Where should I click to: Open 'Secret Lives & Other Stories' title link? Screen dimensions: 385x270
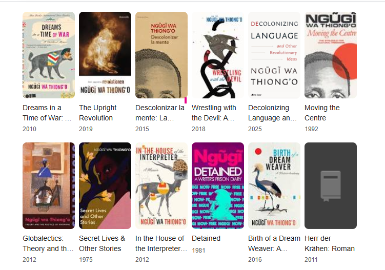pyautogui.click(x=102, y=243)
